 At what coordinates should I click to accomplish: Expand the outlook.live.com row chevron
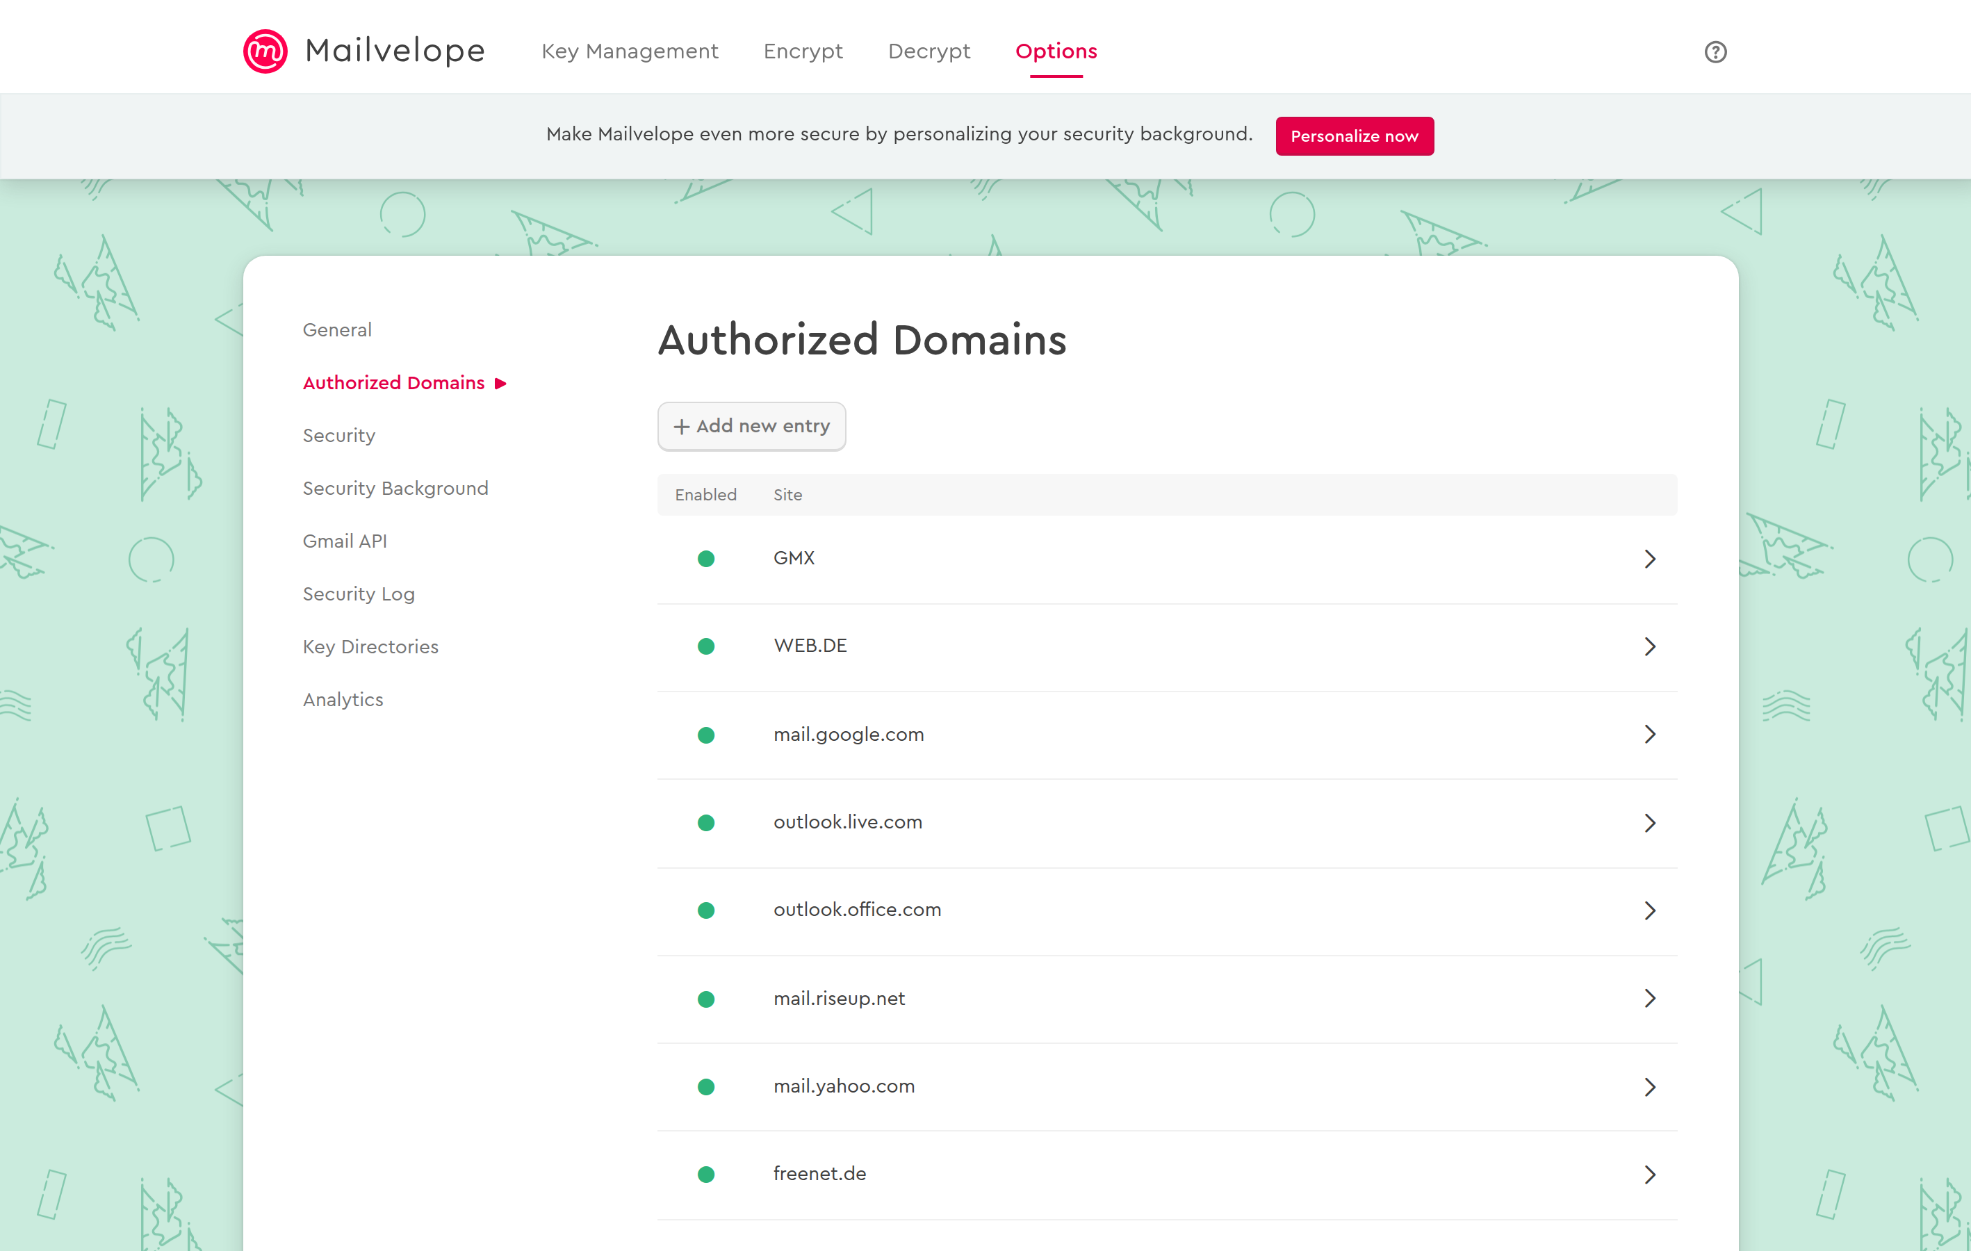(x=1649, y=823)
